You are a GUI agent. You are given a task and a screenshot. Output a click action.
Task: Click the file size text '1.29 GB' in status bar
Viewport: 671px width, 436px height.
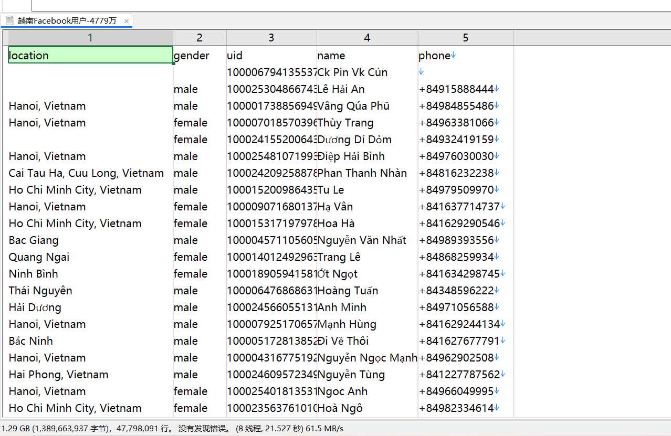click(15, 429)
